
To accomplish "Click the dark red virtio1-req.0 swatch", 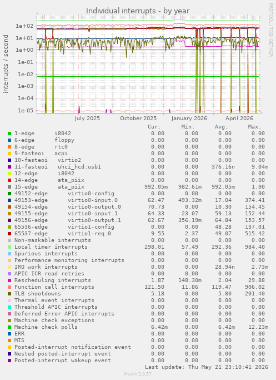I will click(9, 234).
